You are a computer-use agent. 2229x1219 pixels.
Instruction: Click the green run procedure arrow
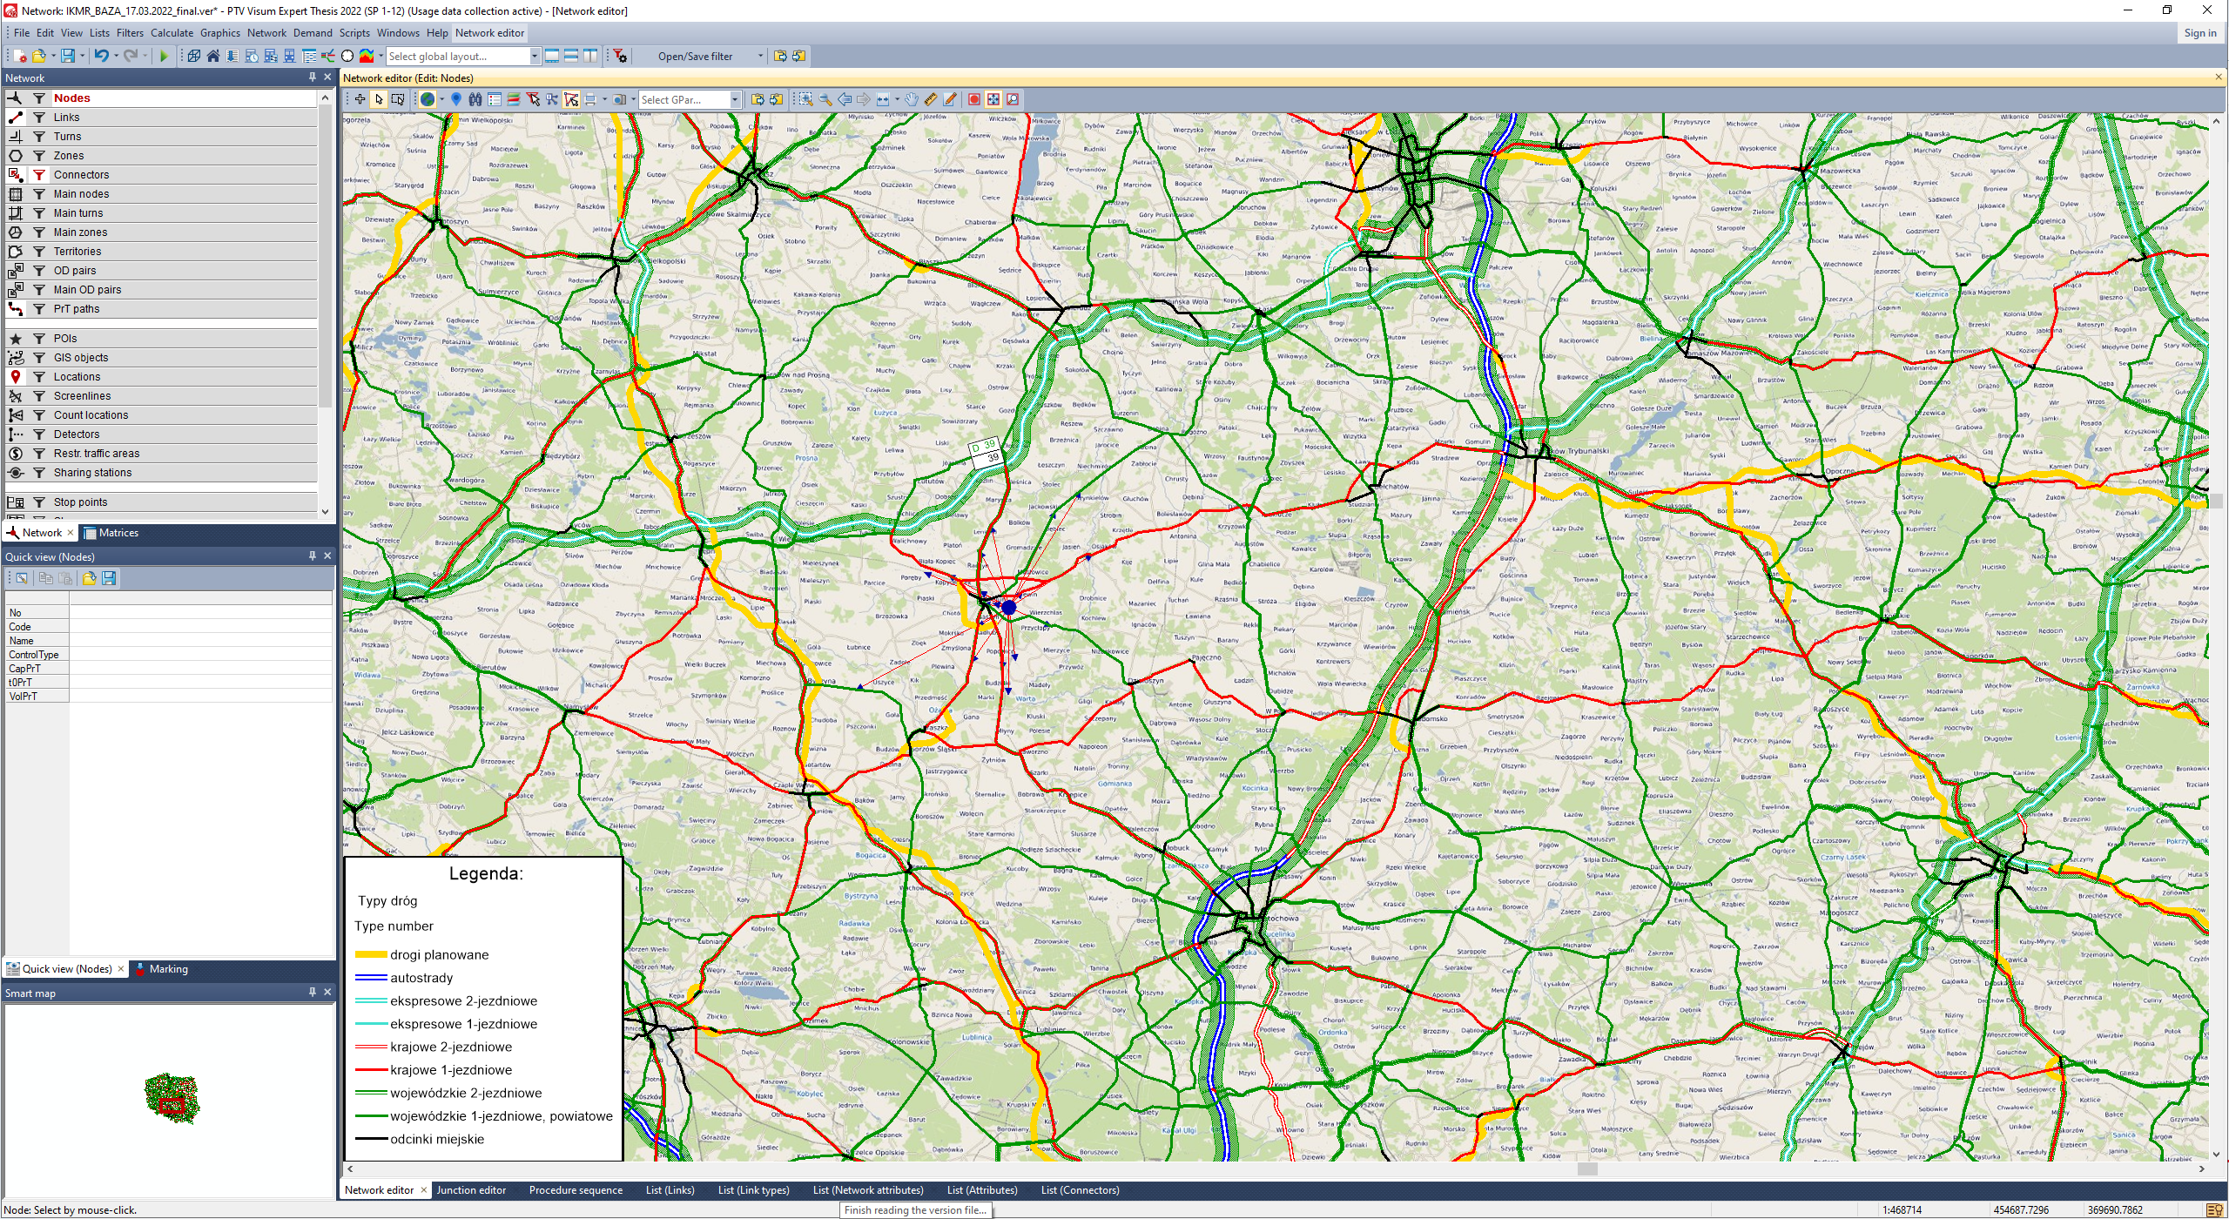163,56
